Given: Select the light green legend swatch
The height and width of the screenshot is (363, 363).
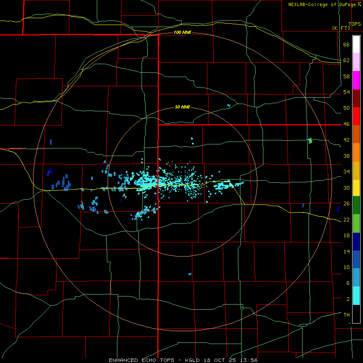Looking at the screenshot, I should pos(356,223).
